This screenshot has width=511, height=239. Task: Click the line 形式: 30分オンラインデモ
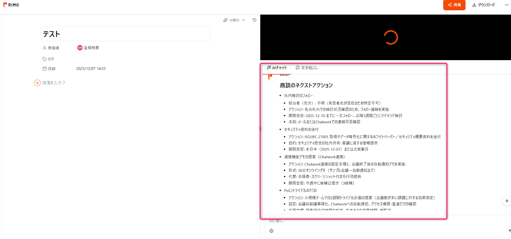click(x=332, y=171)
